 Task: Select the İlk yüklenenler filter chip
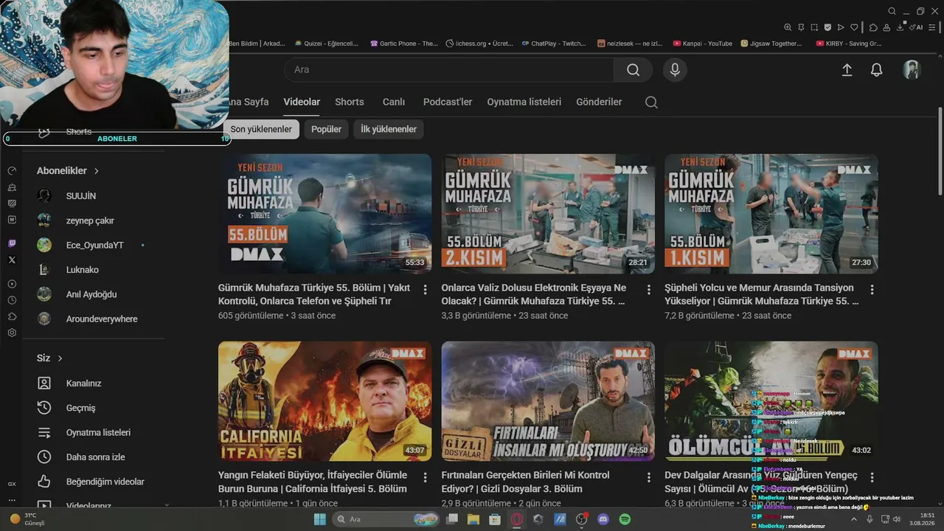(389, 129)
